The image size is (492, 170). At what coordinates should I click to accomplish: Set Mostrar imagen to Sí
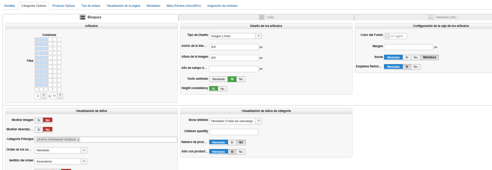click(39, 120)
